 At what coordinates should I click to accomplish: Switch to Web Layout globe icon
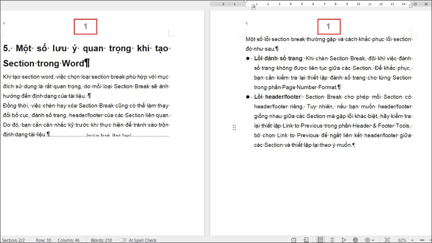click(356, 240)
